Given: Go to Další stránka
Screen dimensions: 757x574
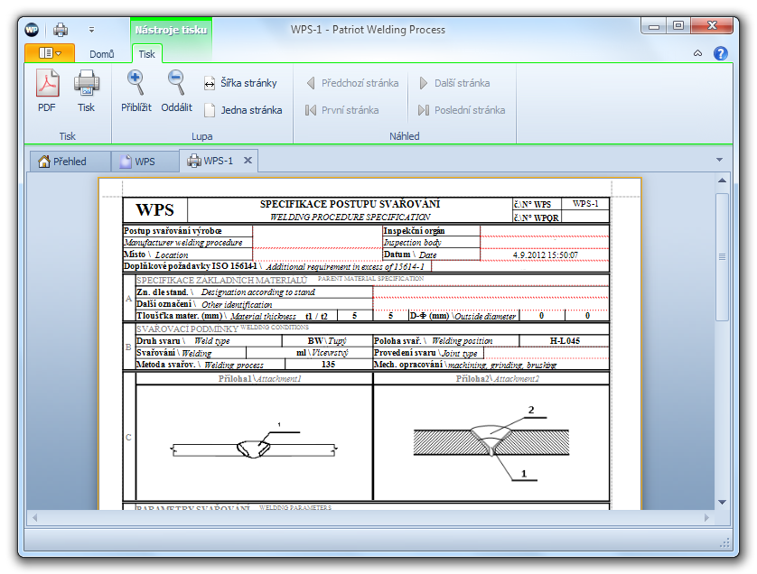Looking at the screenshot, I should 453,83.
